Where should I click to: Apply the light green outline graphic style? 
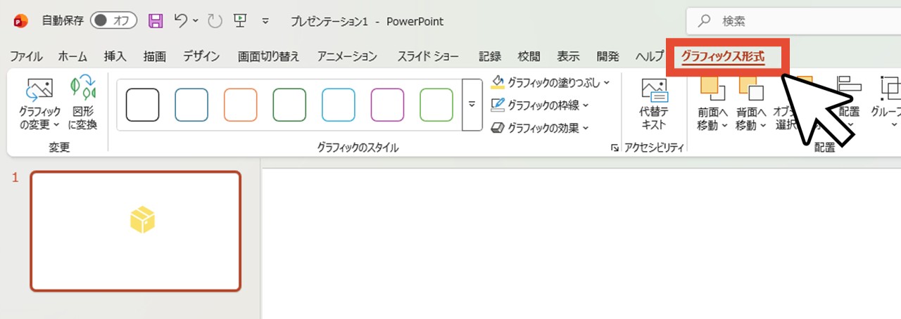tap(436, 105)
